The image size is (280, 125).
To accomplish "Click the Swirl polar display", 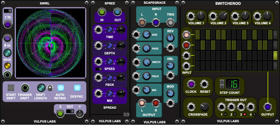I will coord(50,43).
